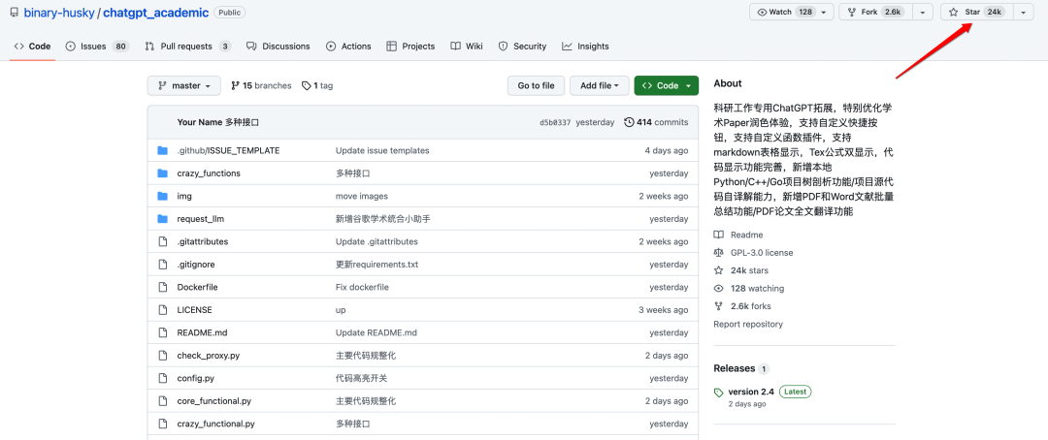Click the core_functional.py file icon

162,400
